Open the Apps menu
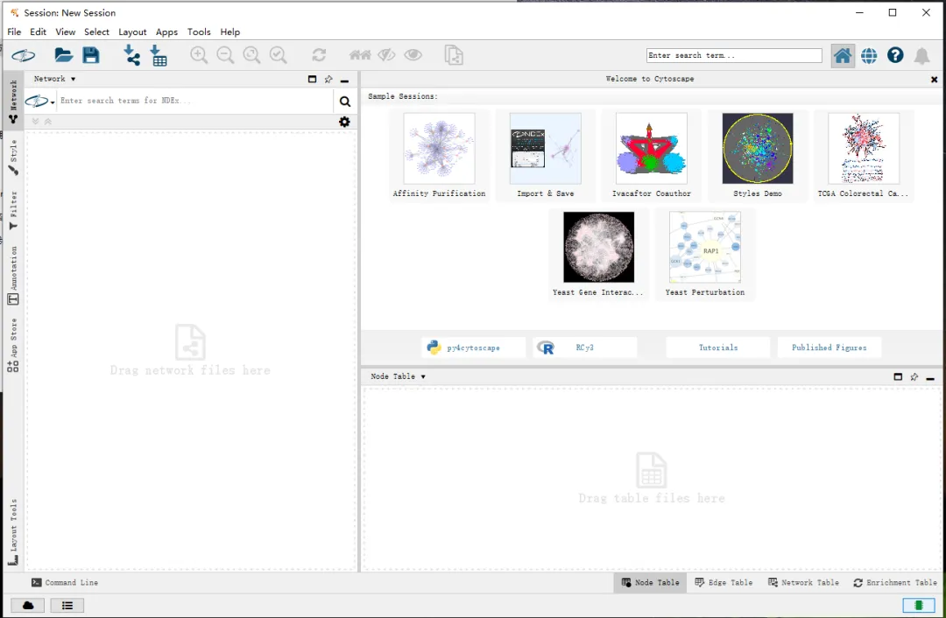This screenshot has width=946, height=618. coord(166,32)
